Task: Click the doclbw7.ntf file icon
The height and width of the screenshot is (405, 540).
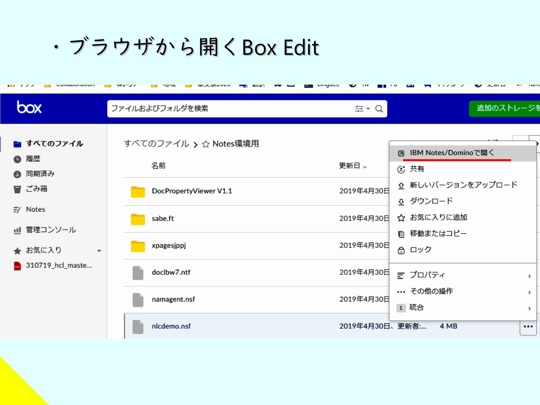Action: 138,273
